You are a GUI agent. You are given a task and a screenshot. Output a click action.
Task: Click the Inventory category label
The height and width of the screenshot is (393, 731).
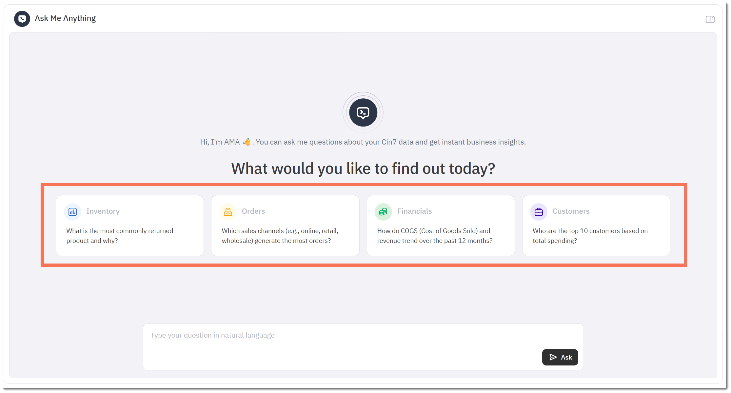point(103,211)
